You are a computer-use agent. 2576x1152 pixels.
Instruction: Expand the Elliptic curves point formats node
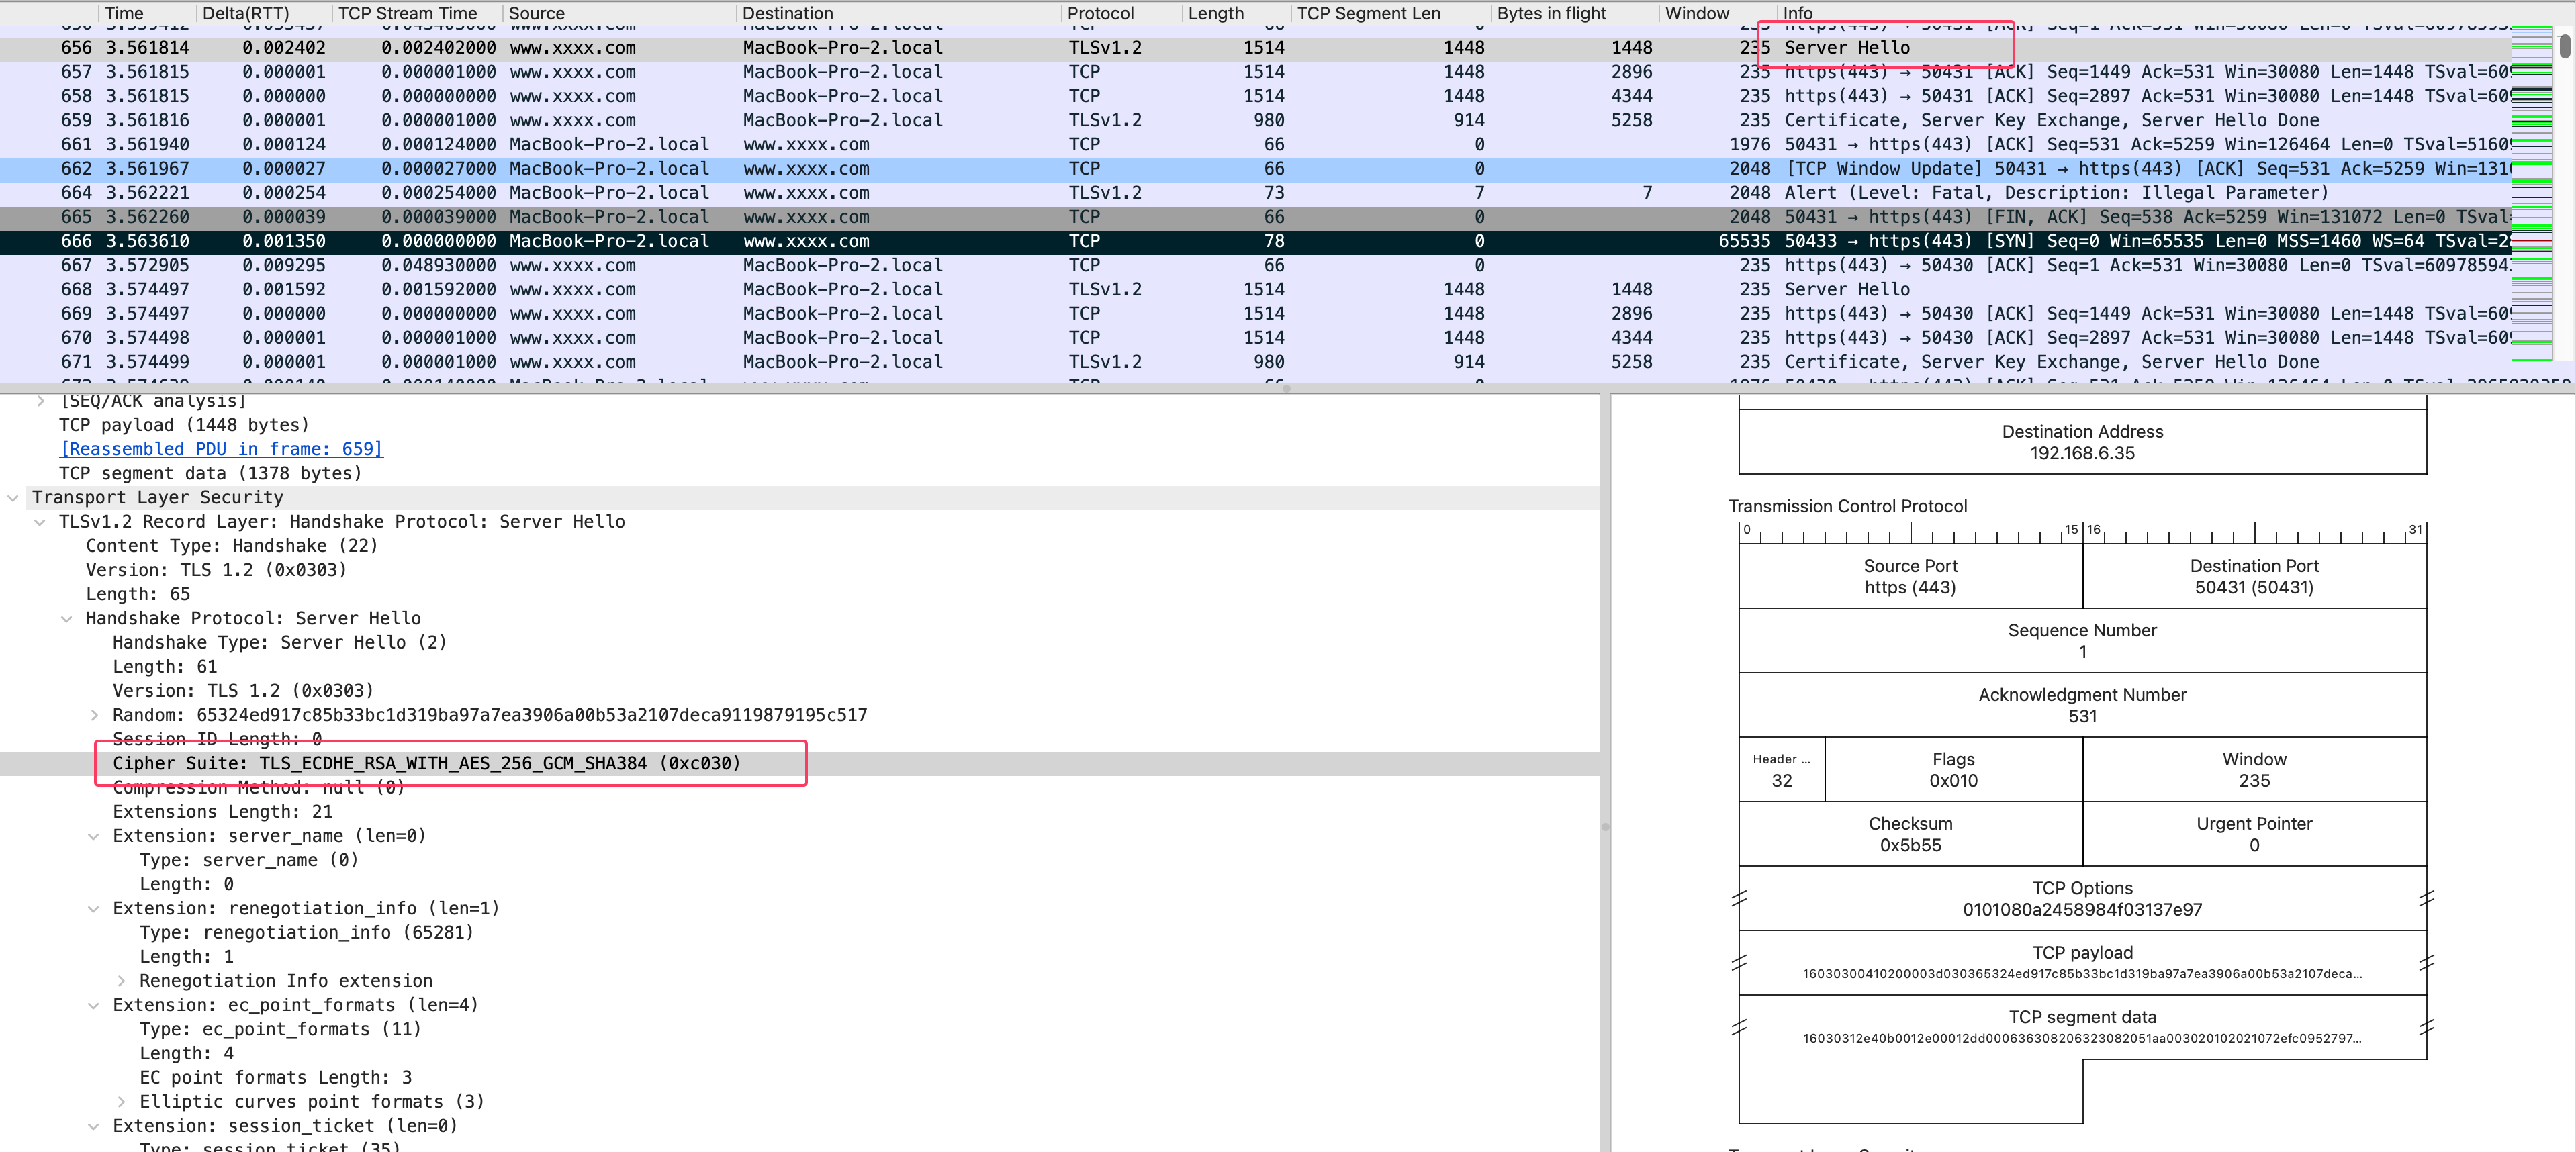coord(121,1102)
